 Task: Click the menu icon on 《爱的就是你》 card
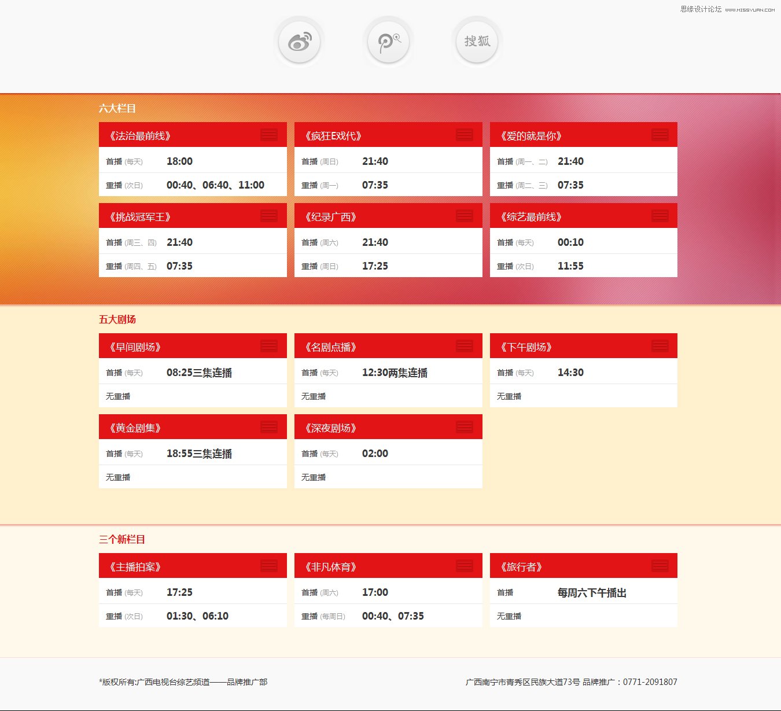[660, 135]
